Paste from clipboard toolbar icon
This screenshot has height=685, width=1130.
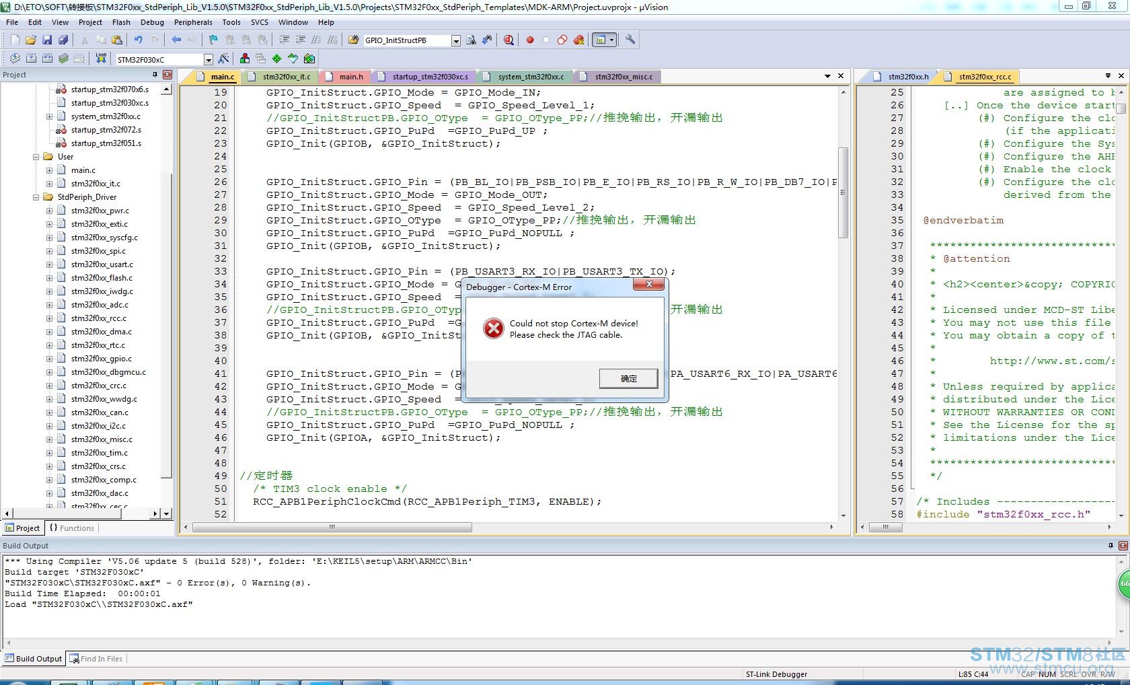tap(117, 40)
